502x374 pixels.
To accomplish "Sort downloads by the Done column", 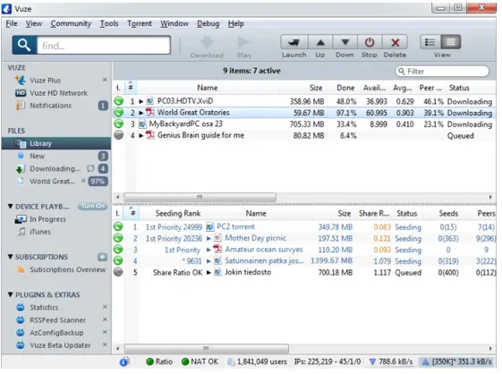I will click(x=345, y=88).
